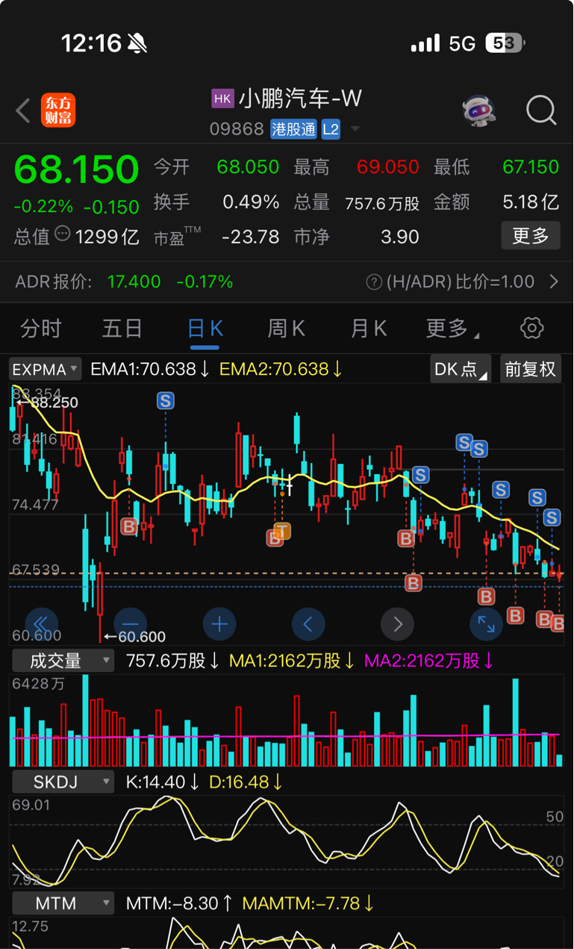Open the SKDJ indicator dropdown
The image size is (574, 949).
pyautogui.click(x=63, y=782)
